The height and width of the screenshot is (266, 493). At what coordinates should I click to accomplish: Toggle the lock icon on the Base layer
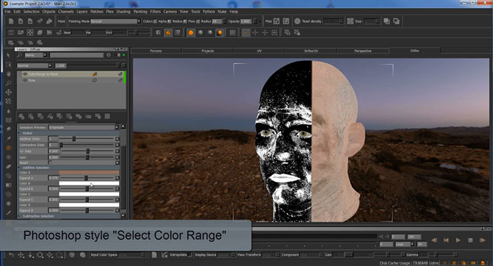(120, 81)
